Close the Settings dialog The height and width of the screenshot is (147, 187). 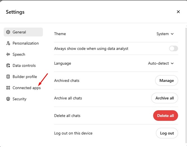coord(178,12)
